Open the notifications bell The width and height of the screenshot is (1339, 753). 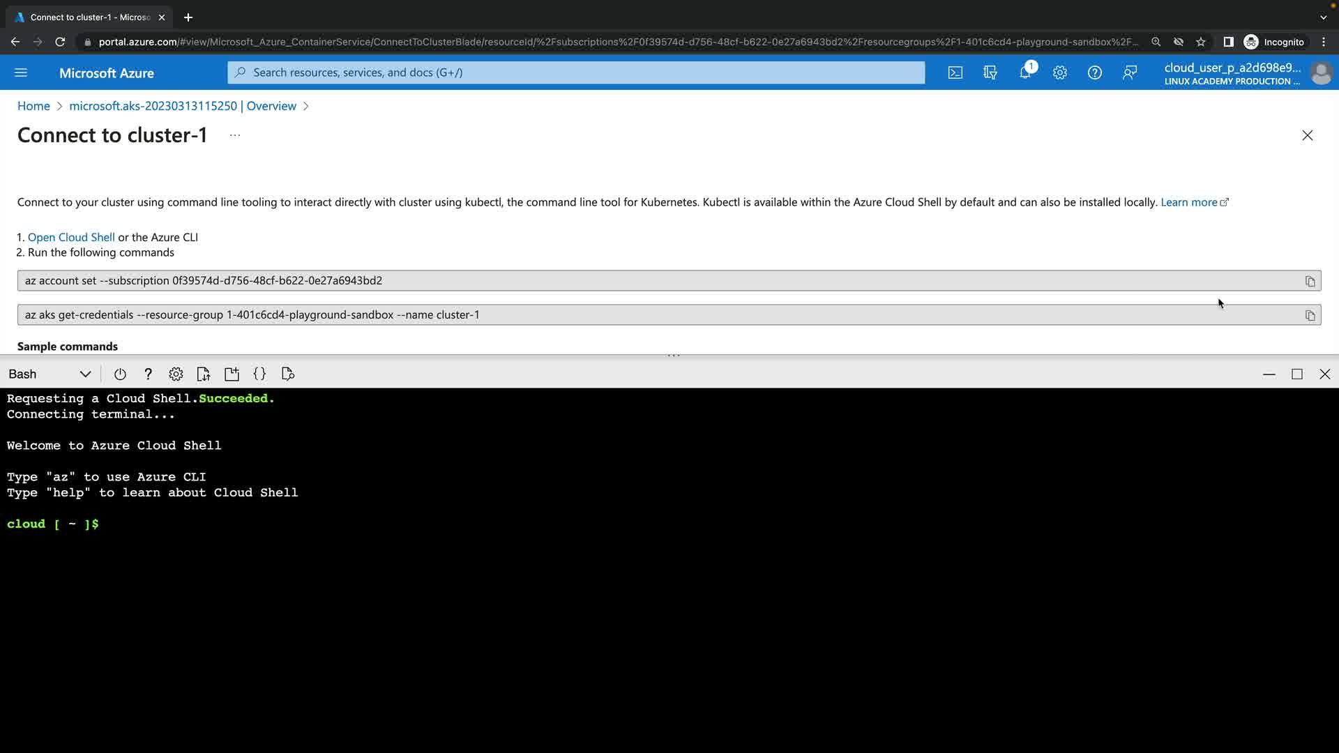click(1025, 73)
